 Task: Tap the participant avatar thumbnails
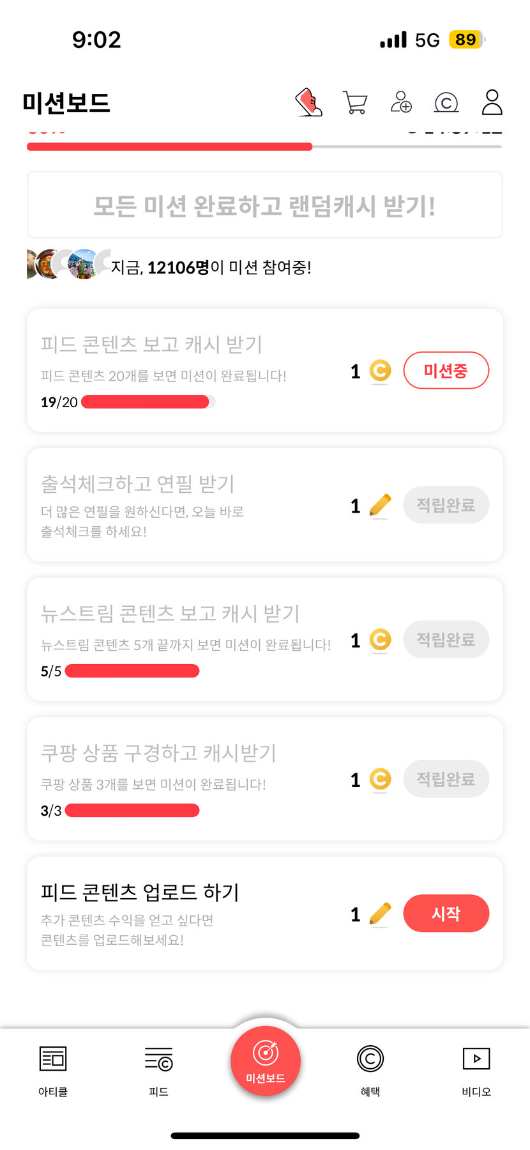point(67,264)
